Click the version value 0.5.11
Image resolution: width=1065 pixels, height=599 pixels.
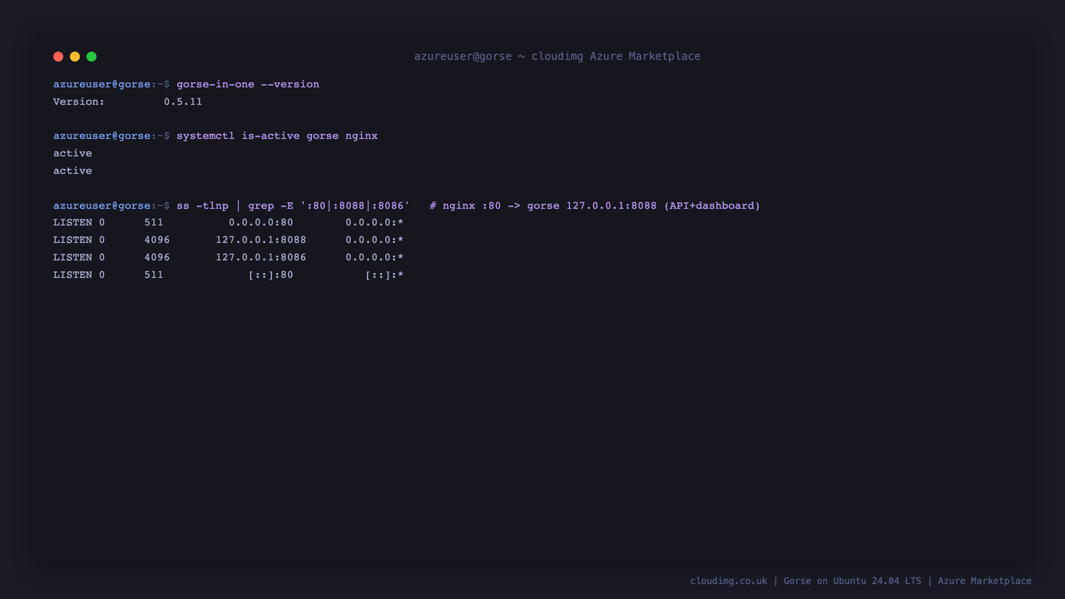(183, 101)
